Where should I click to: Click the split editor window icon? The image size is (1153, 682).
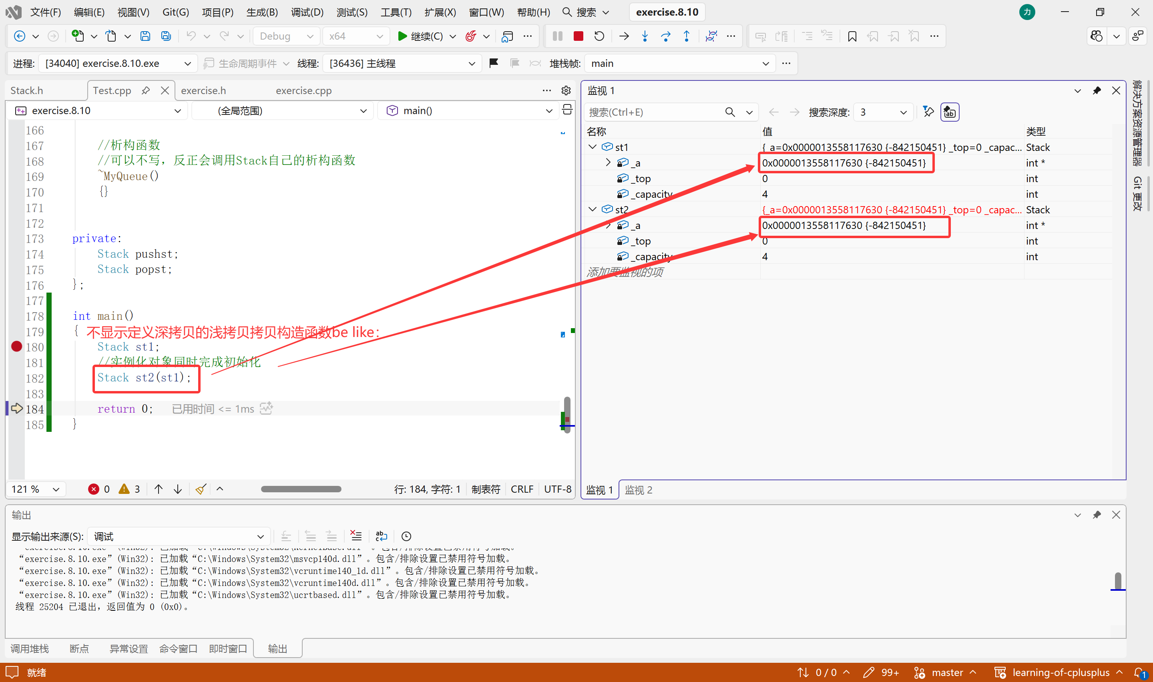point(567,110)
